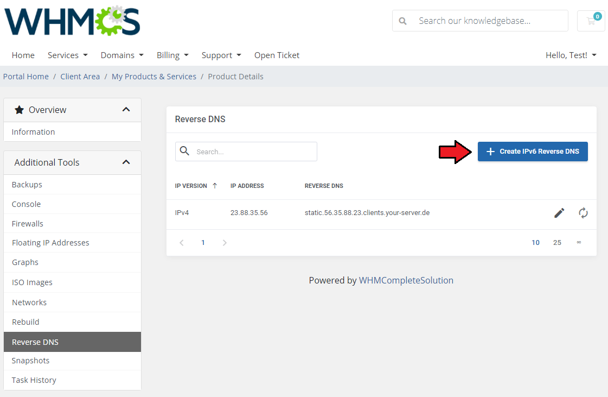Sort by Reverse DNS column header
Image resolution: width=608 pixels, height=397 pixels.
(x=324, y=186)
